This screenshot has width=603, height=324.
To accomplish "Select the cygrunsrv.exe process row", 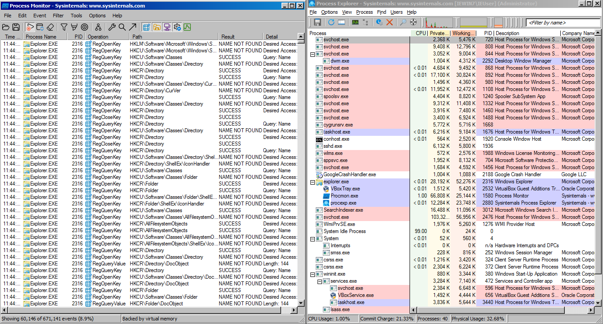I will (452, 125).
